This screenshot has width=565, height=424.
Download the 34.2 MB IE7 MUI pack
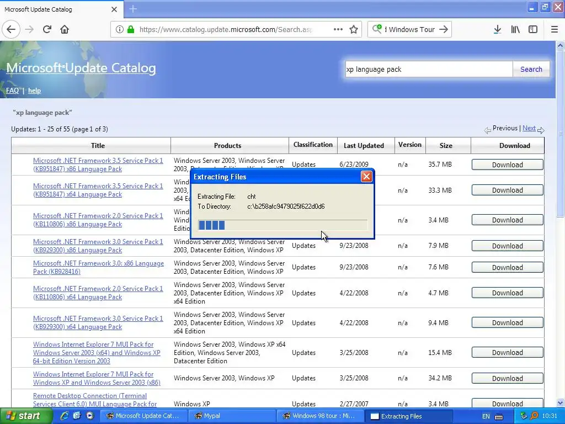coord(508,378)
